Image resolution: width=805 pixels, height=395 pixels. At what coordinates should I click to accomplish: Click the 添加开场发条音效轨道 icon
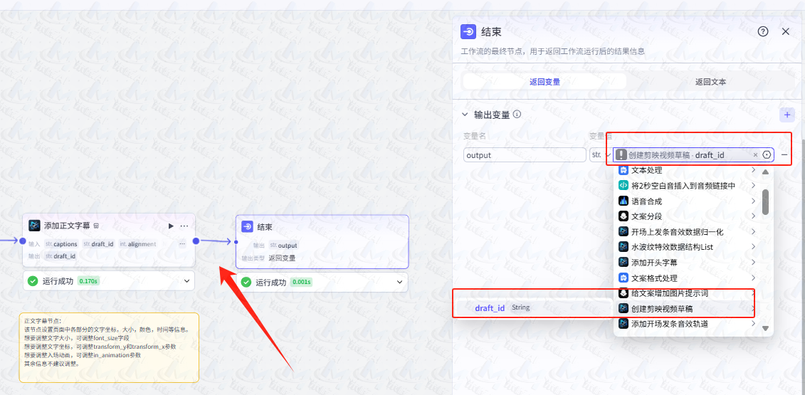point(624,324)
